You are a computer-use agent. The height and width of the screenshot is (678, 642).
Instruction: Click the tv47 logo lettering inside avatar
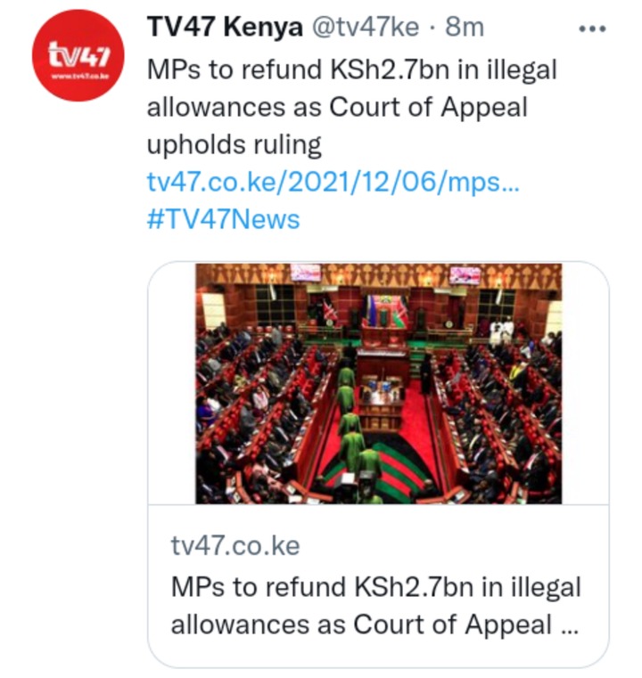[78, 55]
